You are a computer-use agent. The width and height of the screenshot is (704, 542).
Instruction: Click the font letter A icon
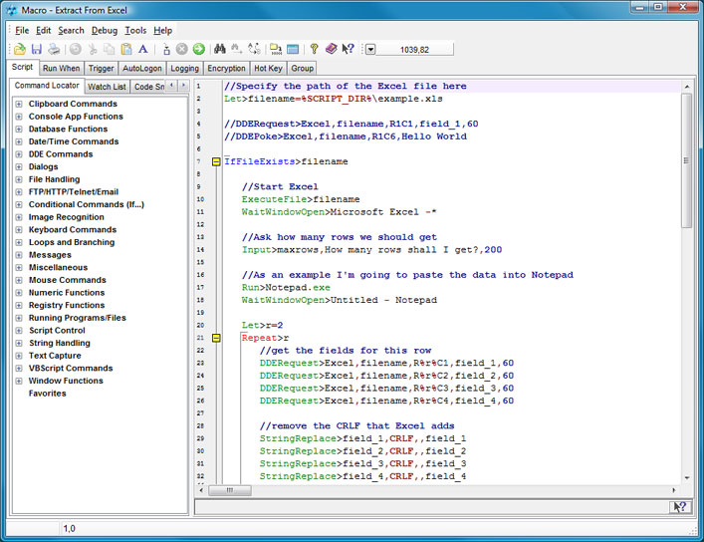point(142,49)
